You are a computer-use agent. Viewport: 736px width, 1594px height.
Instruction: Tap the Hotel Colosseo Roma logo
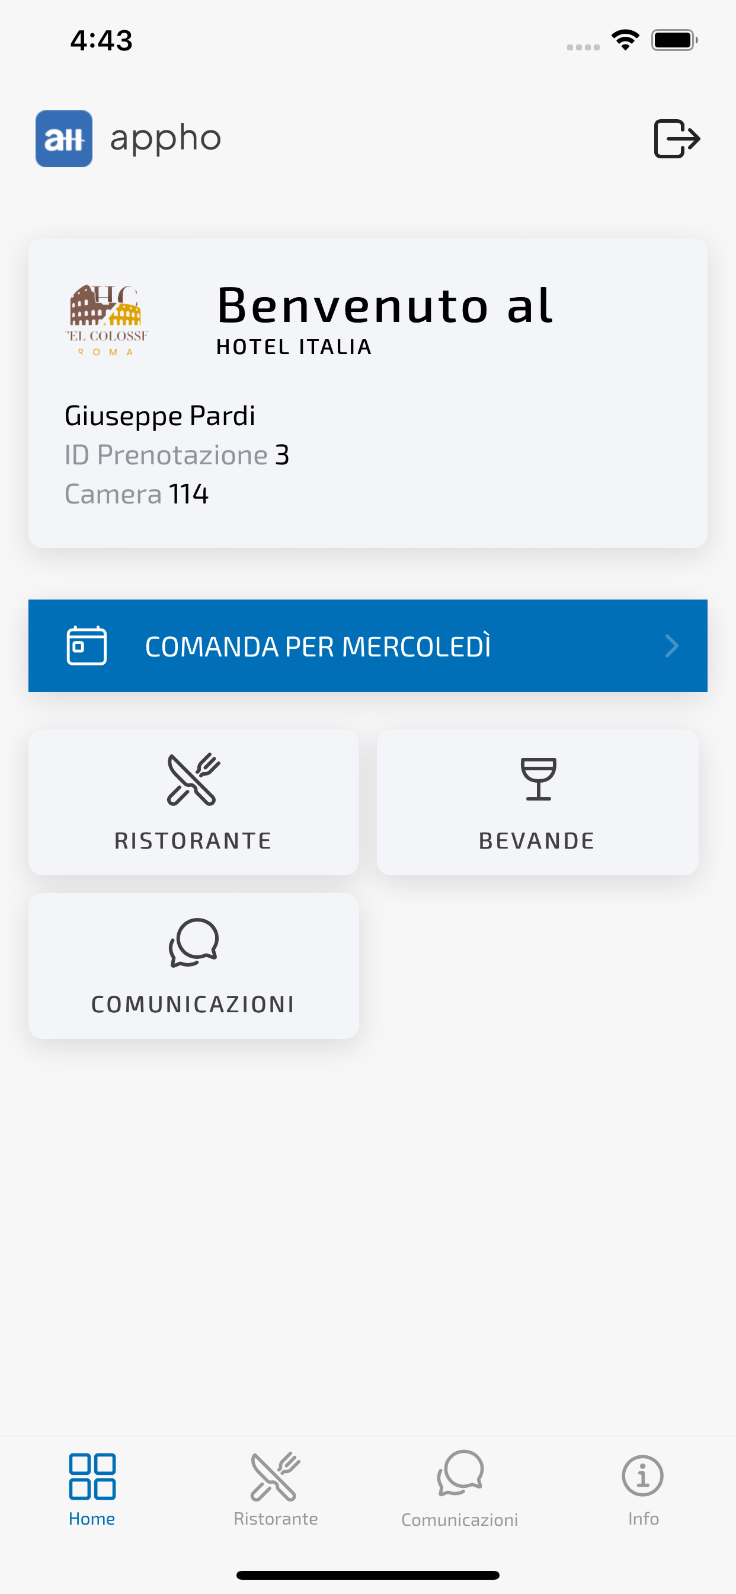click(107, 321)
